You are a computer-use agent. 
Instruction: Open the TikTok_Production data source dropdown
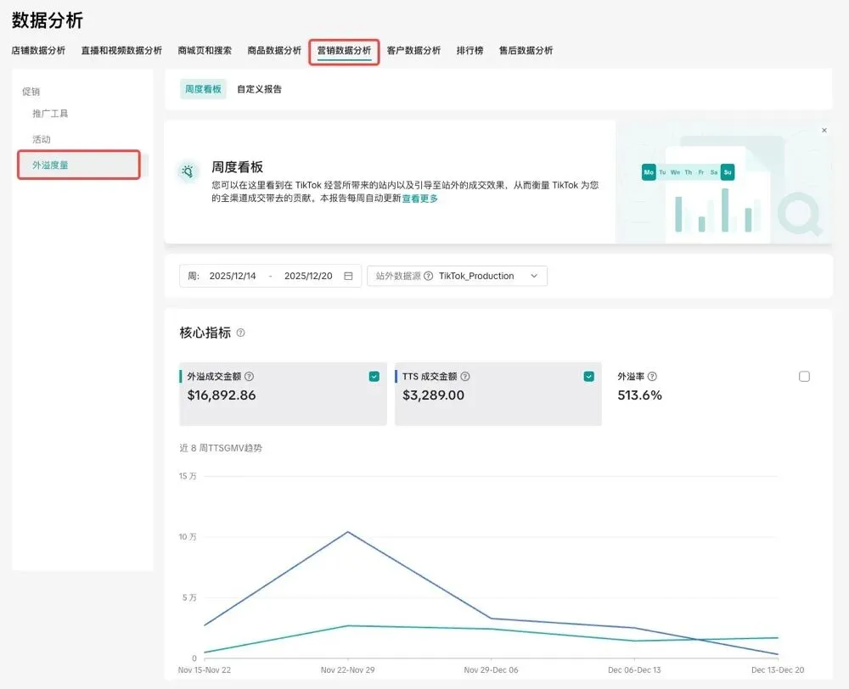(x=488, y=276)
